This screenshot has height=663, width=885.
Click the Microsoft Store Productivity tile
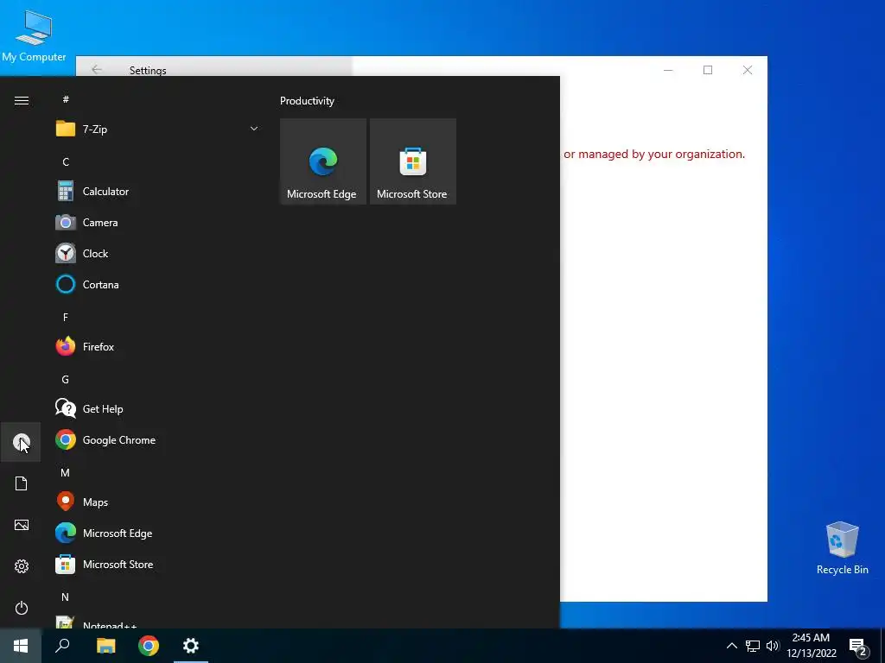click(412, 161)
